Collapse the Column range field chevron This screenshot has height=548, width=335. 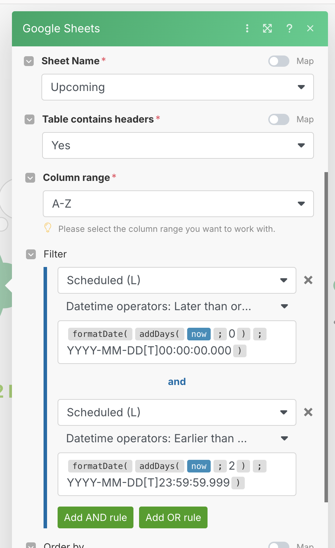[30, 178]
